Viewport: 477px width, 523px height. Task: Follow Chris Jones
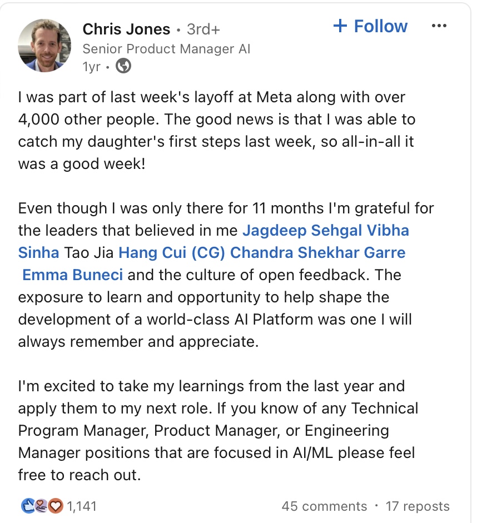[x=370, y=26]
